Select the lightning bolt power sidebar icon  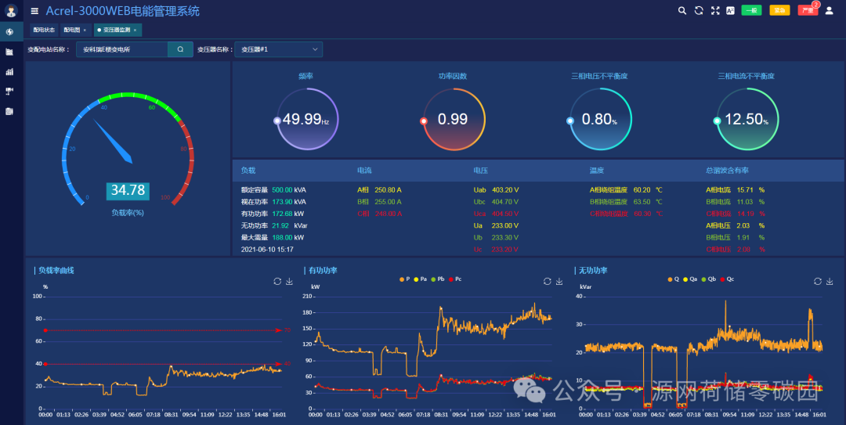(x=9, y=32)
